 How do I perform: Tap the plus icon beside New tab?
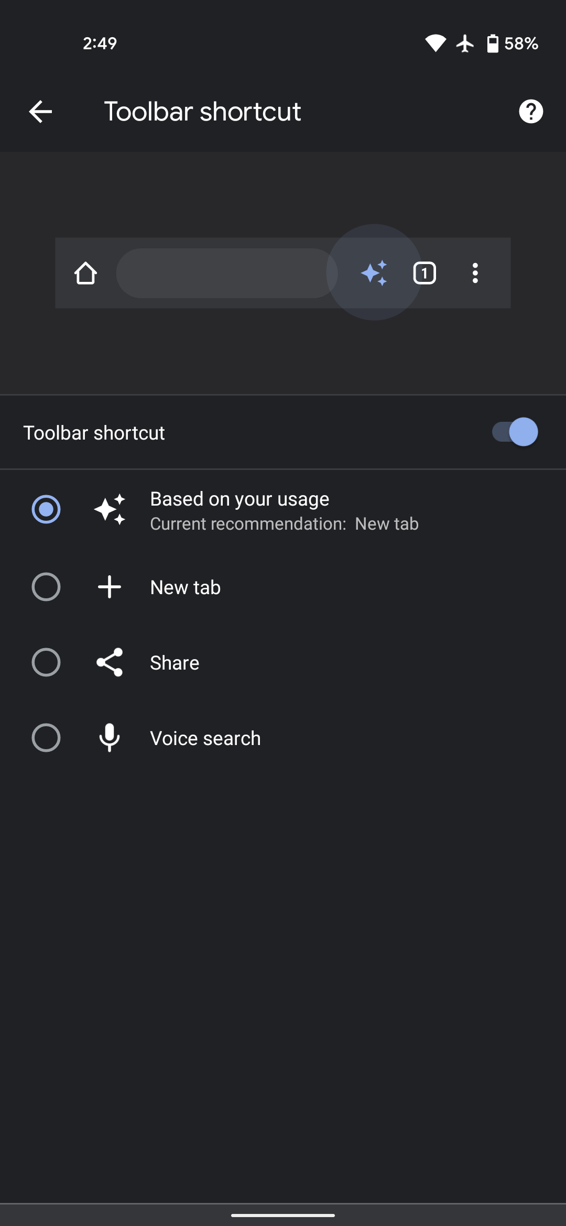point(110,587)
